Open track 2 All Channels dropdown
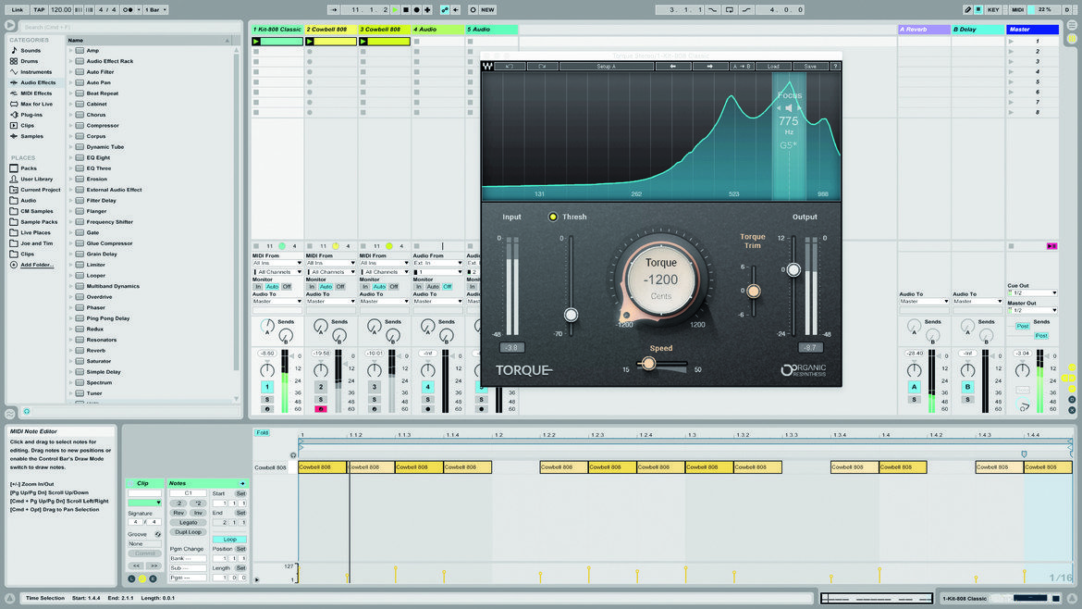The width and height of the screenshot is (1082, 609). tap(331, 272)
